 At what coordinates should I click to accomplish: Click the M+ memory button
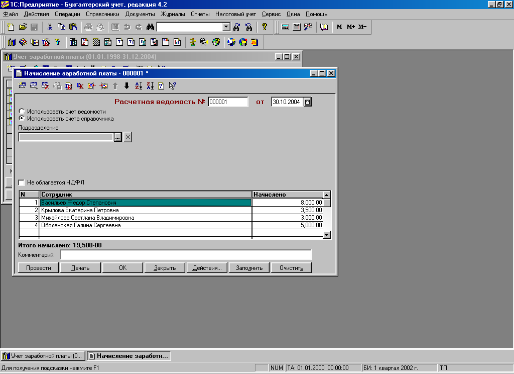click(351, 27)
